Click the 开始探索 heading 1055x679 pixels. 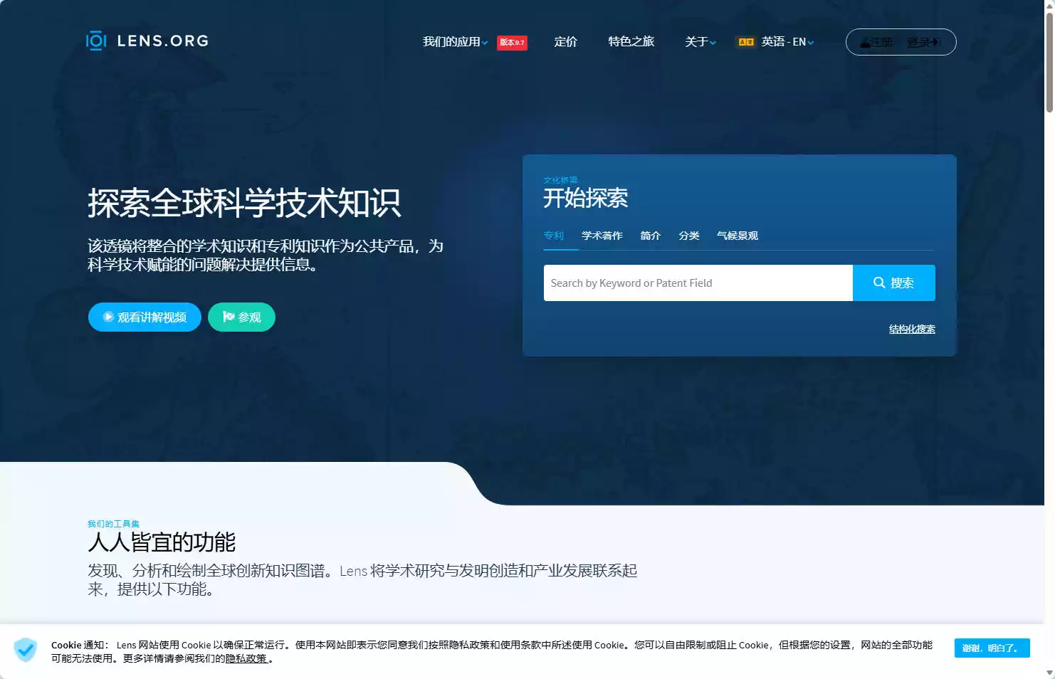586,198
